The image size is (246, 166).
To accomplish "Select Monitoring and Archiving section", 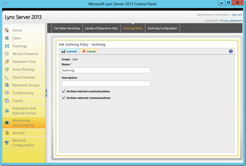I will [24, 123].
